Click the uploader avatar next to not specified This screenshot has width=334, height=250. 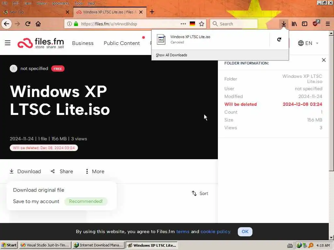13,68
